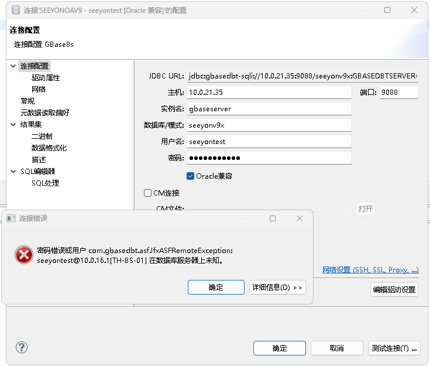Click the 连接配置 GBase8s subtitle text
The image size is (430, 366).
click(x=44, y=44)
